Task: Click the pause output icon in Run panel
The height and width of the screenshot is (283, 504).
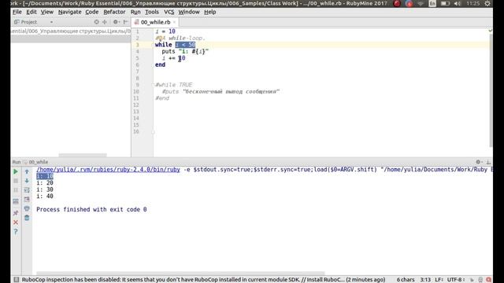Action: click(16, 190)
